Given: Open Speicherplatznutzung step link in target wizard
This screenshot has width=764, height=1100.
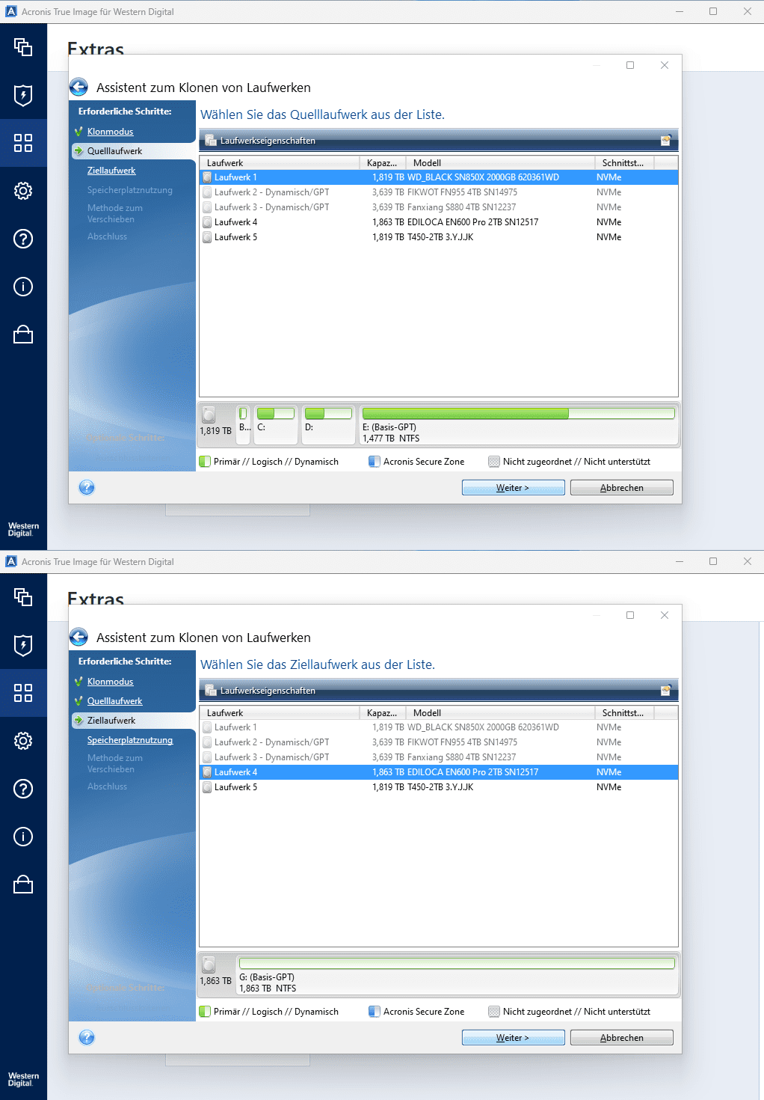Looking at the screenshot, I should (130, 740).
